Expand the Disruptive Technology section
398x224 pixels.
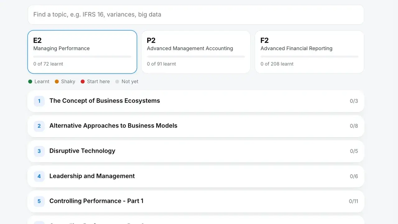196,151
